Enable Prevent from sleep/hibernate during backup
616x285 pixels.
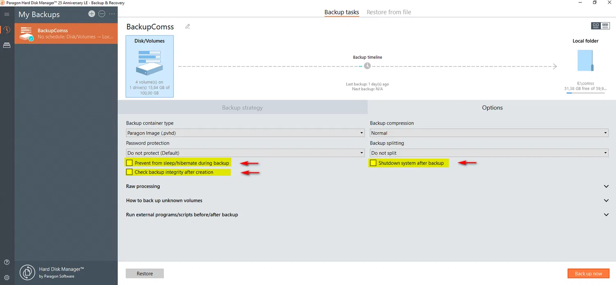pyautogui.click(x=129, y=163)
